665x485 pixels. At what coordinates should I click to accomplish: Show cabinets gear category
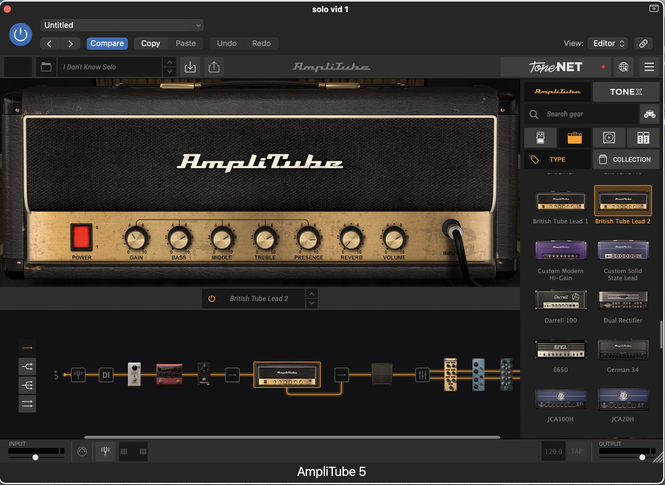pyautogui.click(x=609, y=138)
